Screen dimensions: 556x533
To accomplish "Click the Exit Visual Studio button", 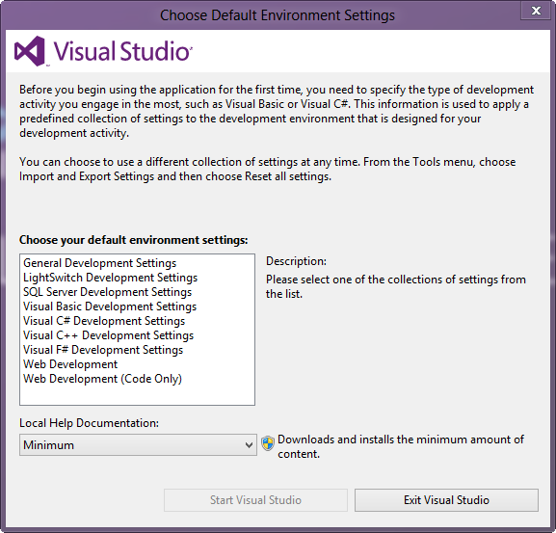I will [446, 500].
